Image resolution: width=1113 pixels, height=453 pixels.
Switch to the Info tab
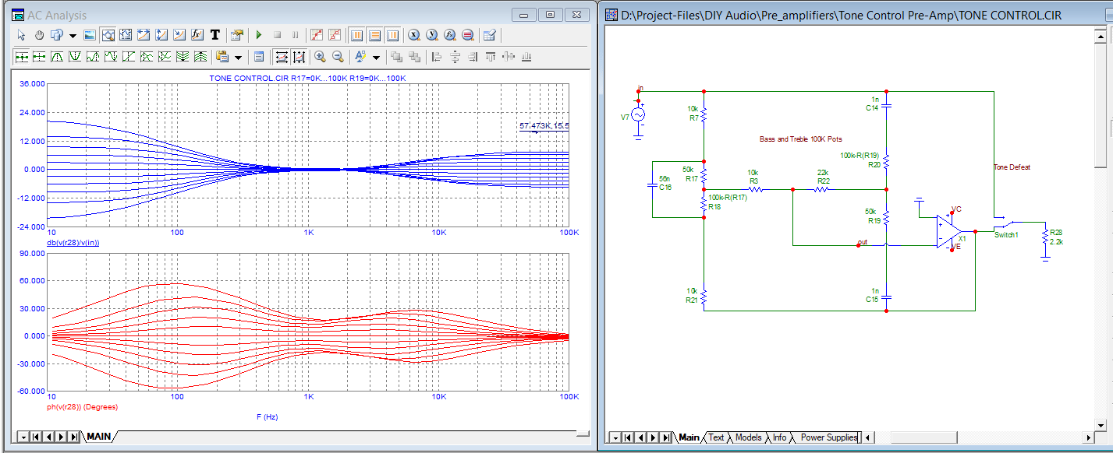point(779,437)
